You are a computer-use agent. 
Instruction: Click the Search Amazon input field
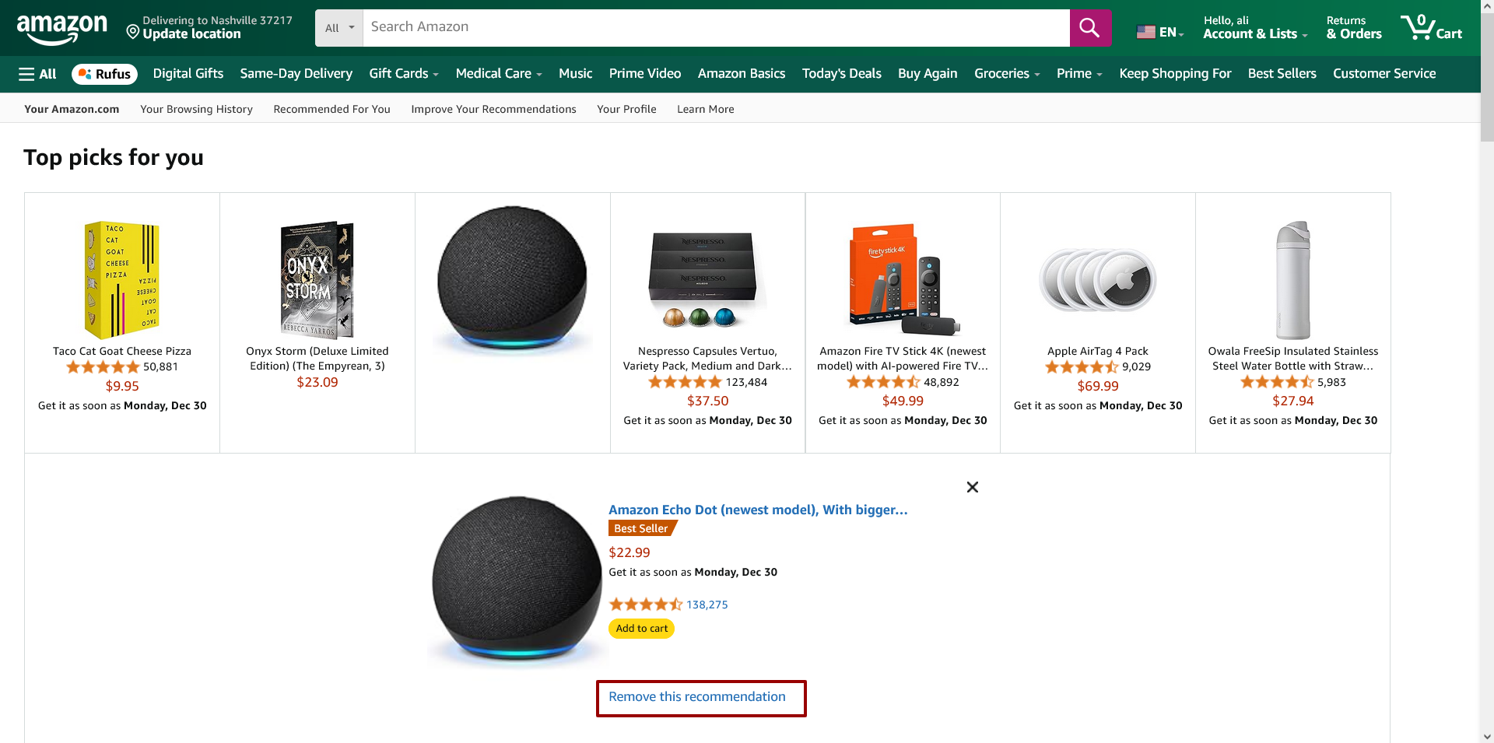(716, 27)
